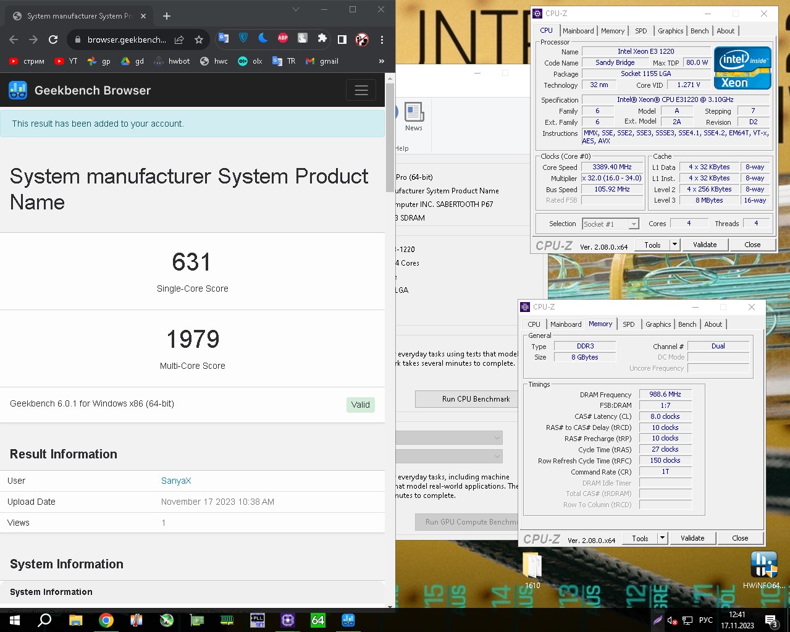Open the ABP Adblock Plus extension
This screenshot has width=790, height=632.
[x=283, y=38]
